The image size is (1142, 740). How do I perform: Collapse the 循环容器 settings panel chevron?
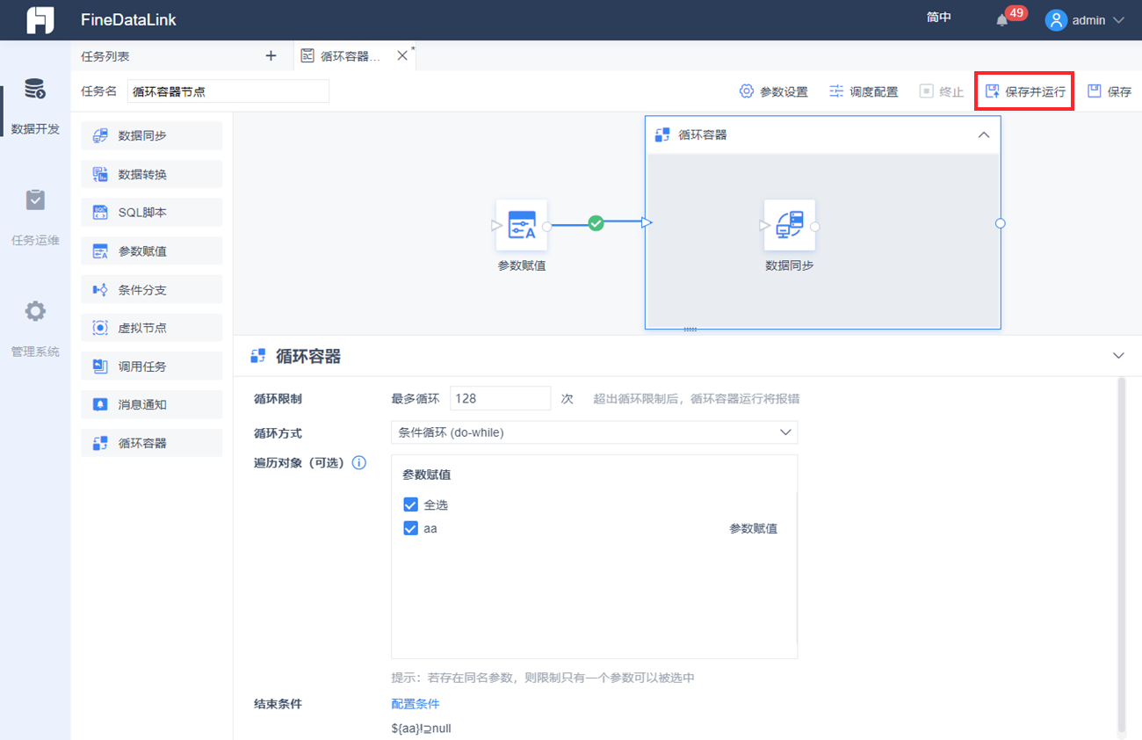pos(1118,356)
